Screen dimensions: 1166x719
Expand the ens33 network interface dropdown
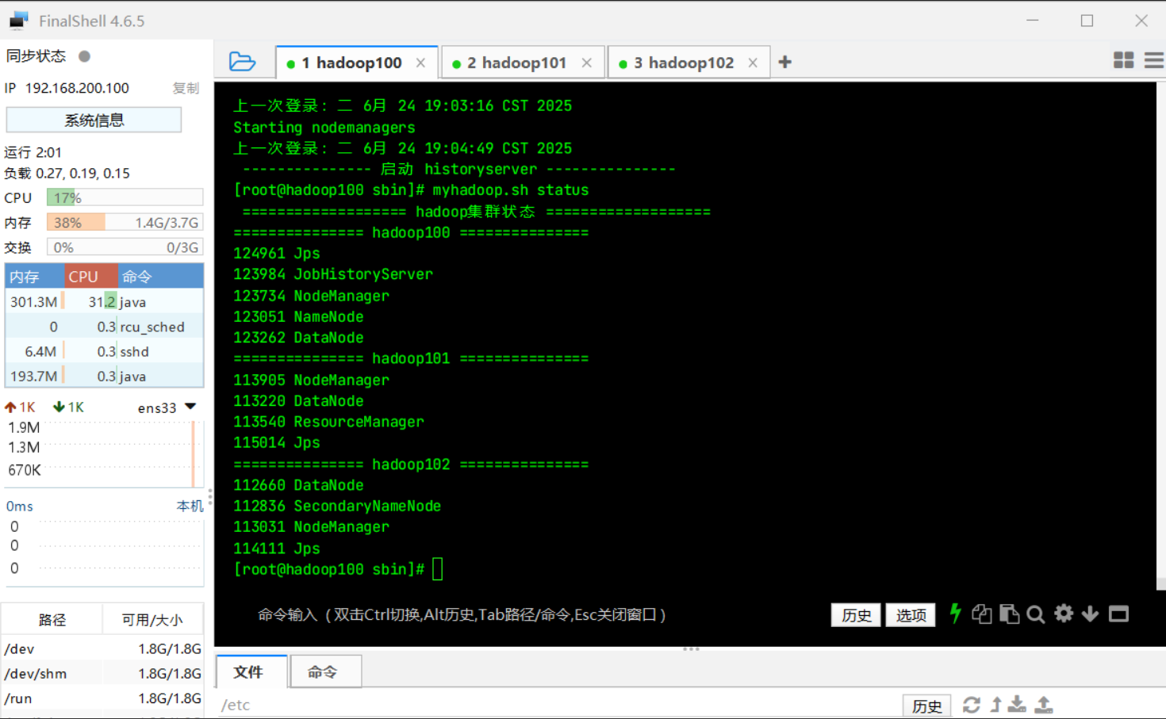(190, 407)
